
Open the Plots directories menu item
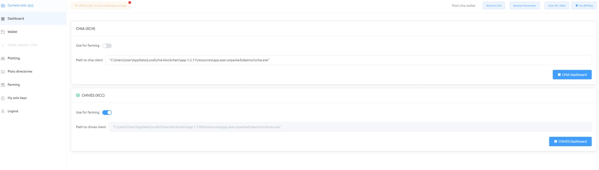33,71
